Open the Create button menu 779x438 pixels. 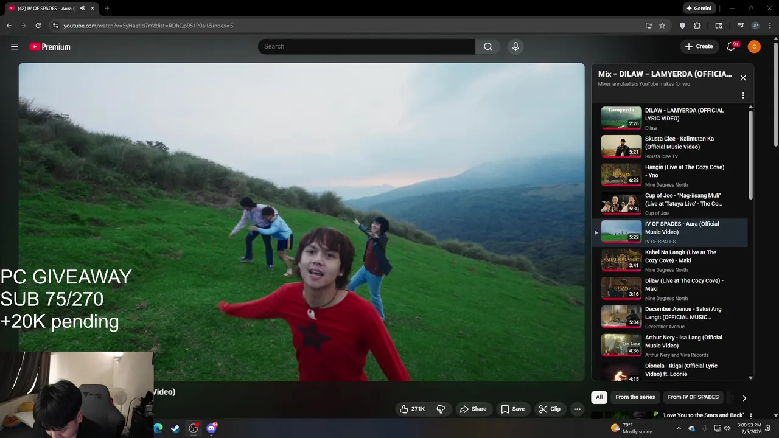[x=699, y=46]
